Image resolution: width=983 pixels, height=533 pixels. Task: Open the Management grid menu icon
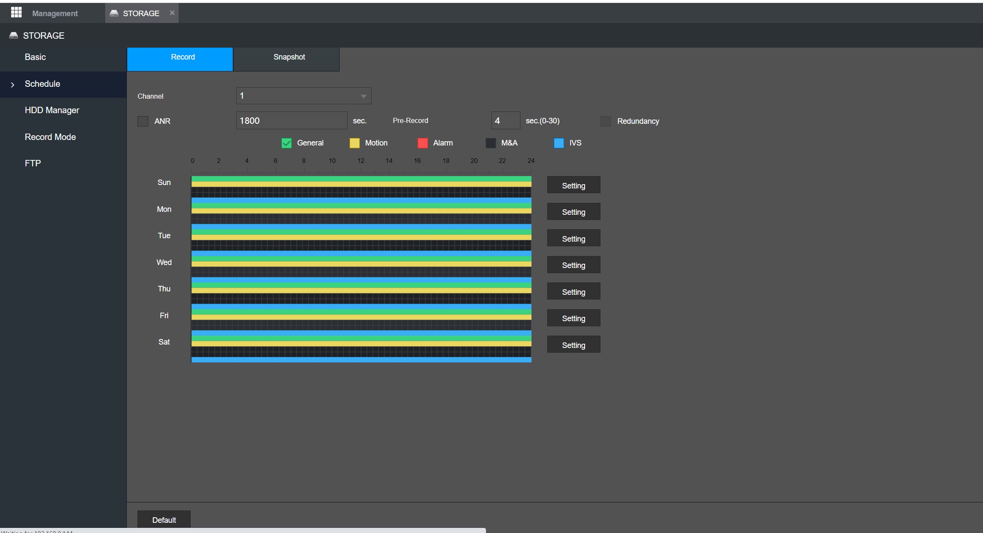[16, 13]
